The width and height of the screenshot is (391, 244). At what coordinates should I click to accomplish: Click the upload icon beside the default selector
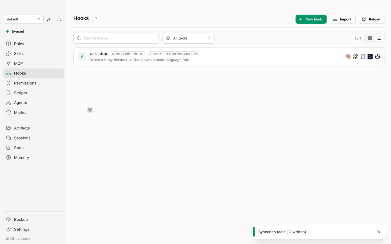coord(59,19)
